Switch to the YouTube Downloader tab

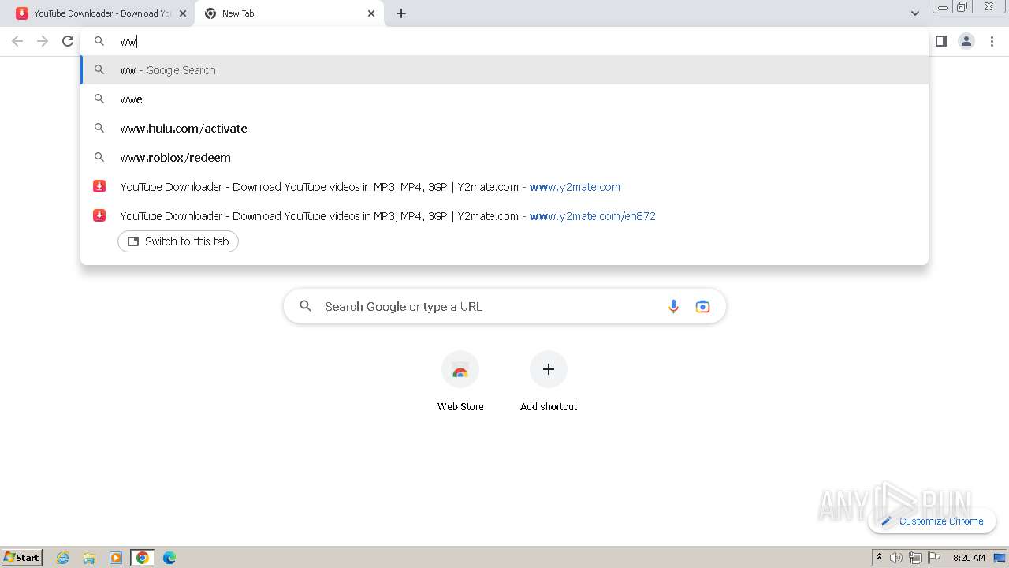tap(102, 13)
